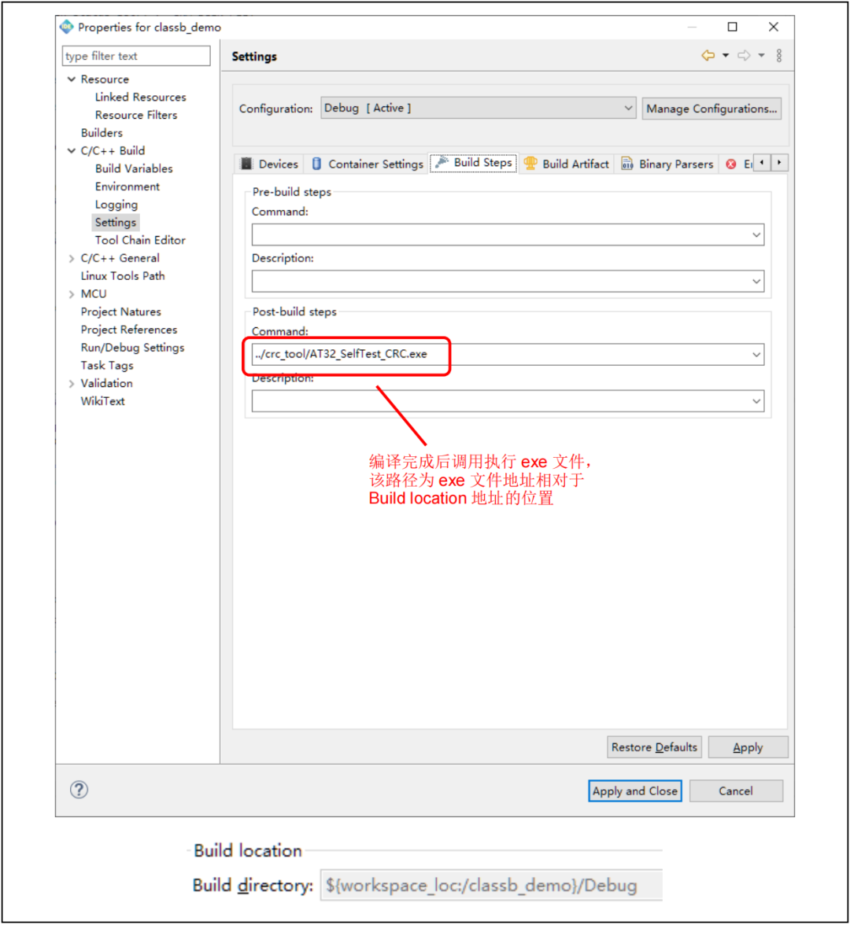This screenshot has width=850, height=925.
Task: Open the back history dropdown arrow
Action: tap(726, 55)
